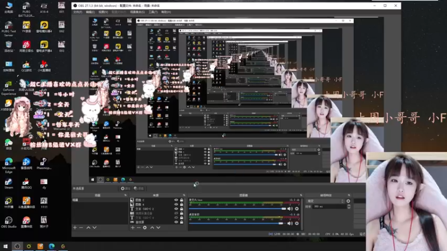
Task: Move source down in sources list
Action: coord(159,228)
